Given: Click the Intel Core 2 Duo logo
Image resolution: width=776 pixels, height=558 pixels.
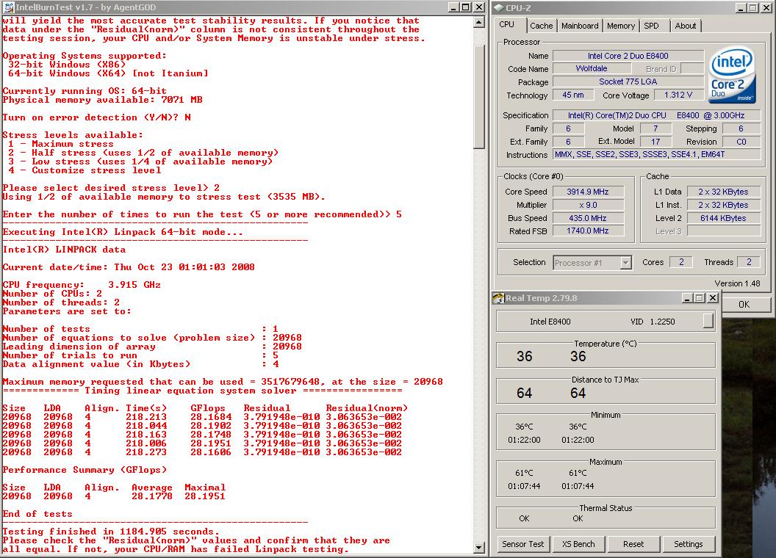Looking at the screenshot, I should (732, 74).
